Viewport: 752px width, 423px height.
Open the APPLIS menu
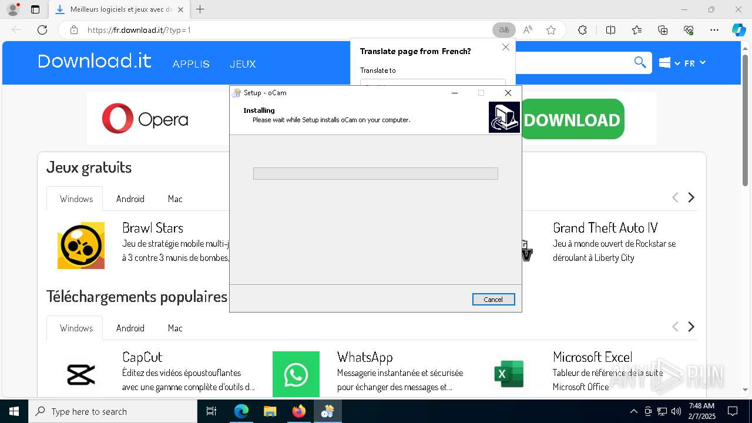point(191,64)
